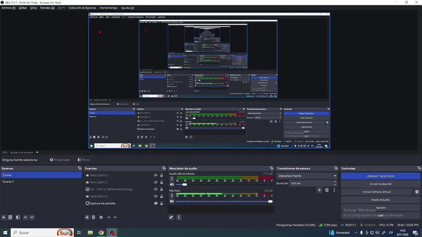Click the Filtros button

click(x=84, y=160)
